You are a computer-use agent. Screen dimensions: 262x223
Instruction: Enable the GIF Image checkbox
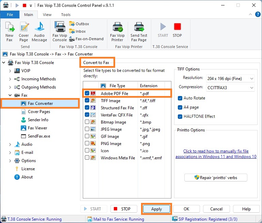[87, 136]
